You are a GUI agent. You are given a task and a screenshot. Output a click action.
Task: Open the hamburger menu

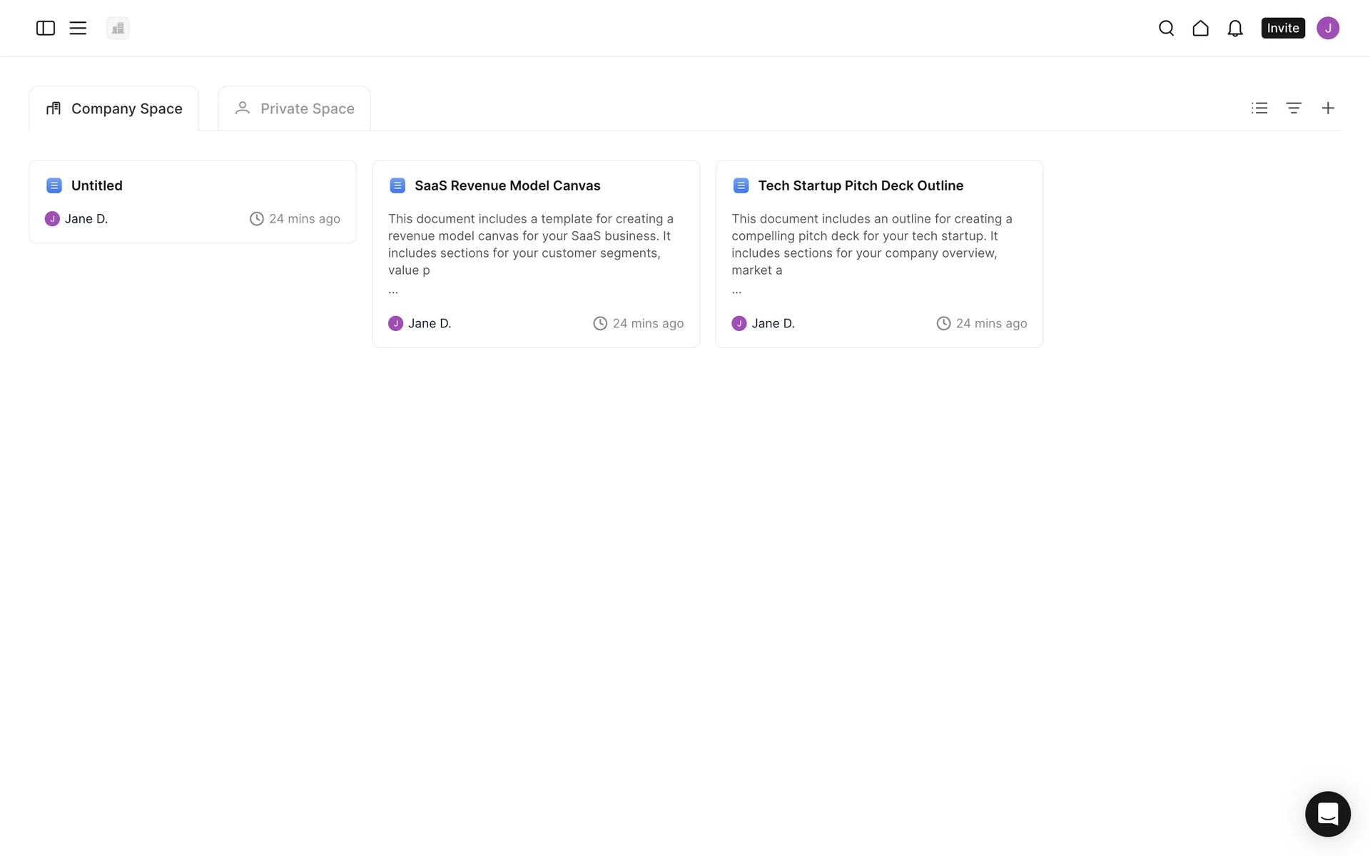click(x=78, y=28)
